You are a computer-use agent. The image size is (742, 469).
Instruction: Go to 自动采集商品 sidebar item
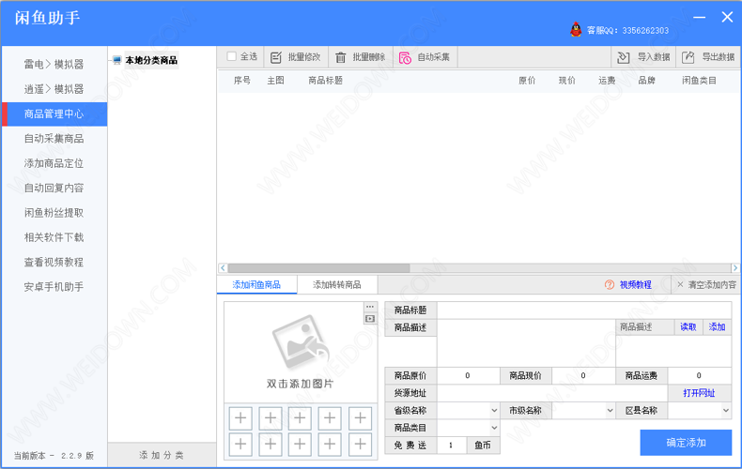(x=54, y=139)
